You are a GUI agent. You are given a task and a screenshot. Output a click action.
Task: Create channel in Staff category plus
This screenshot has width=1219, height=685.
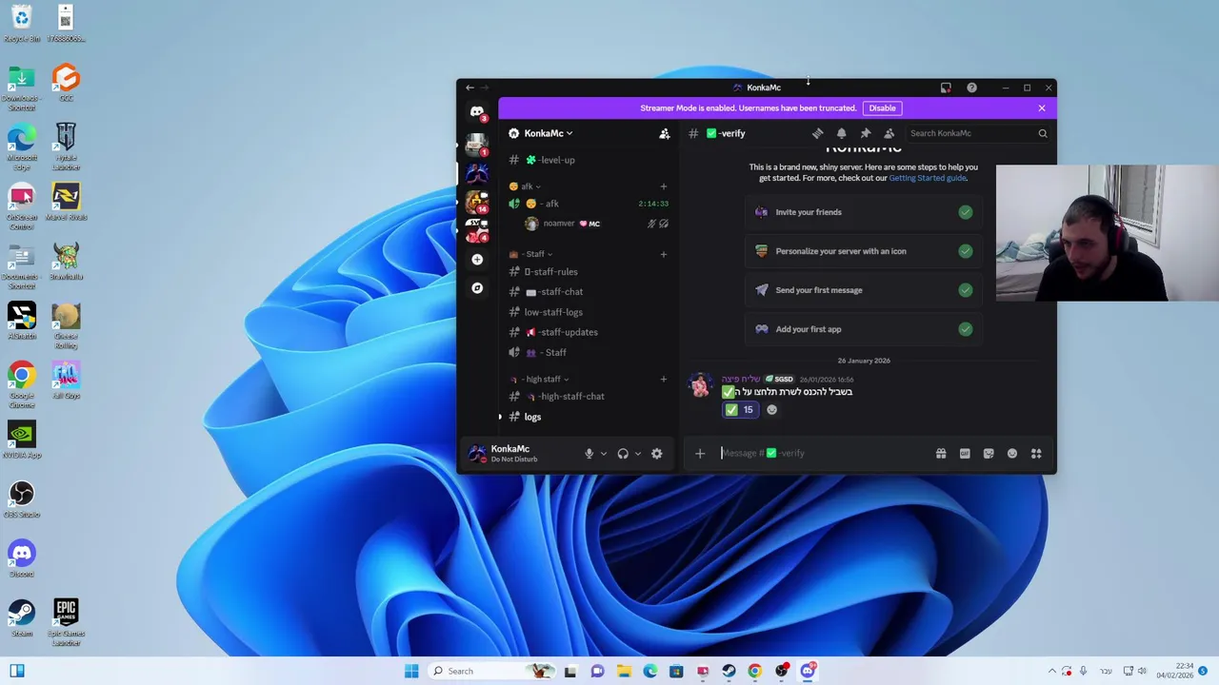(664, 254)
